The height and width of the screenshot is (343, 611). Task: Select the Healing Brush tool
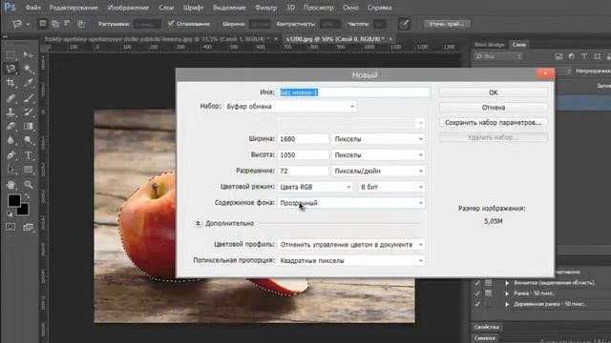tap(11, 97)
